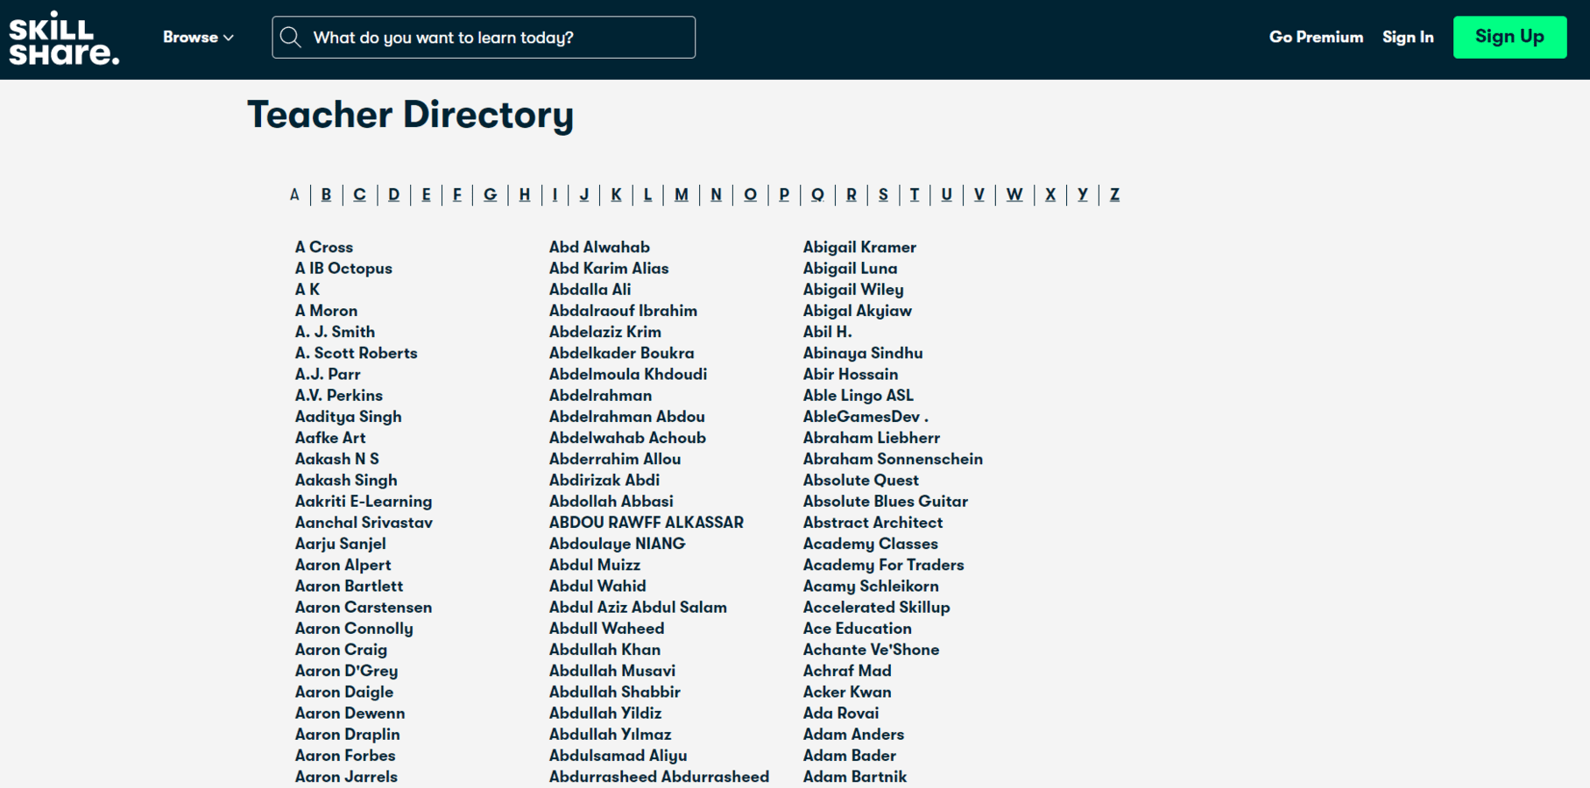Open Absolute Blues Guitar profile
This screenshot has height=788, width=1590.
pyautogui.click(x=885, y=501)
